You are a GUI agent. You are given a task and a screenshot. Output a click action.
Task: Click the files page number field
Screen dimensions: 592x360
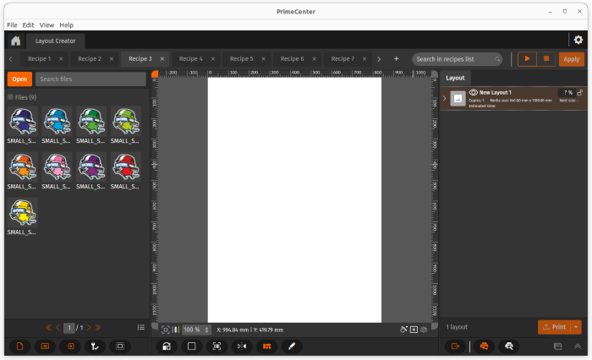[x=69, y=328]
